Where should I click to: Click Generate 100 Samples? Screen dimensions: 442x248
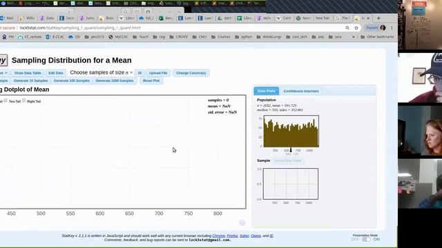coord(72,81)
